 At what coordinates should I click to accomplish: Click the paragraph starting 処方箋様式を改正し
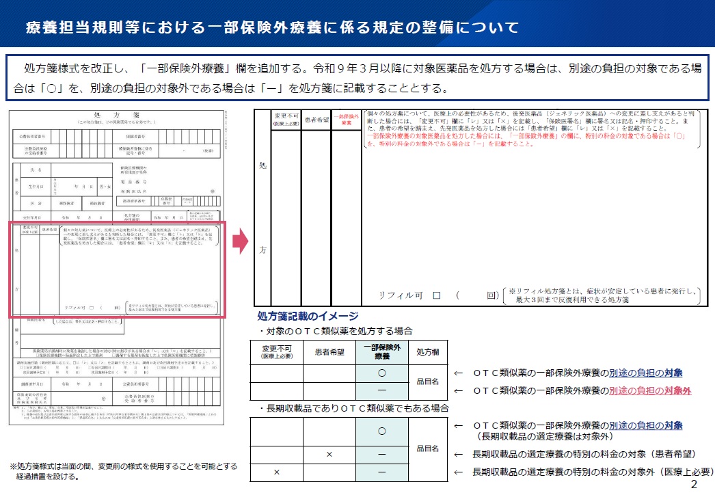point(357,78)
